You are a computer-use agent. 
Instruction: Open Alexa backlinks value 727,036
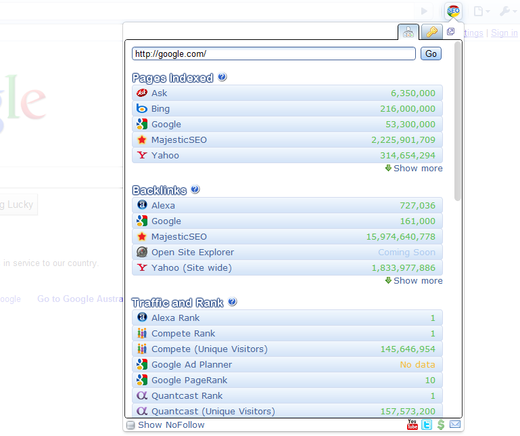coord(417,206)
